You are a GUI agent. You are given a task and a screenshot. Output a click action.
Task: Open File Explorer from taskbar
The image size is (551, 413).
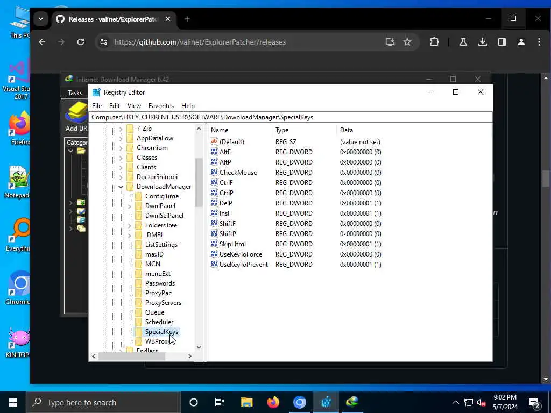click(x=246, y=402)
